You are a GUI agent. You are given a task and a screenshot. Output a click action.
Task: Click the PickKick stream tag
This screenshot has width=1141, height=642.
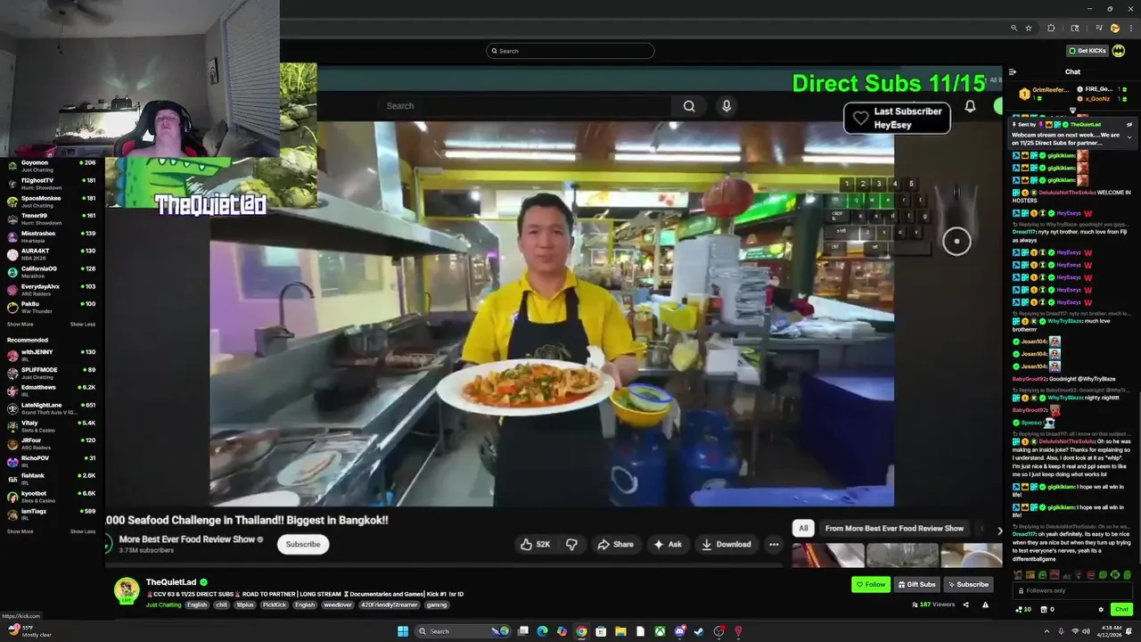click(275, 605)
